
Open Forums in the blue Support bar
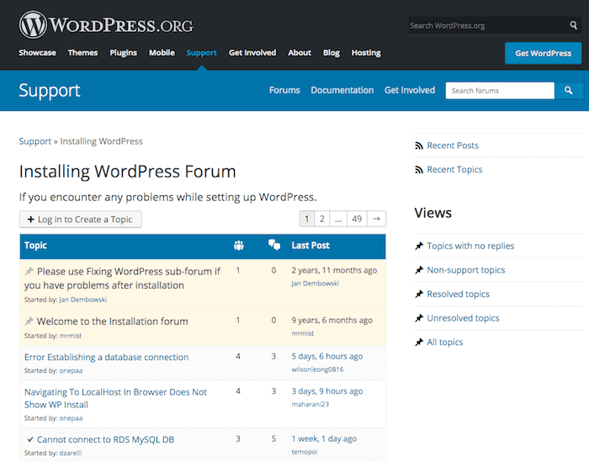tap(284, 90)
